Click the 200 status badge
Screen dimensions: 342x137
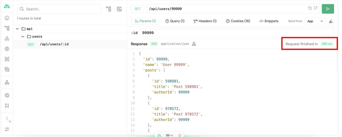click(154, 44)
